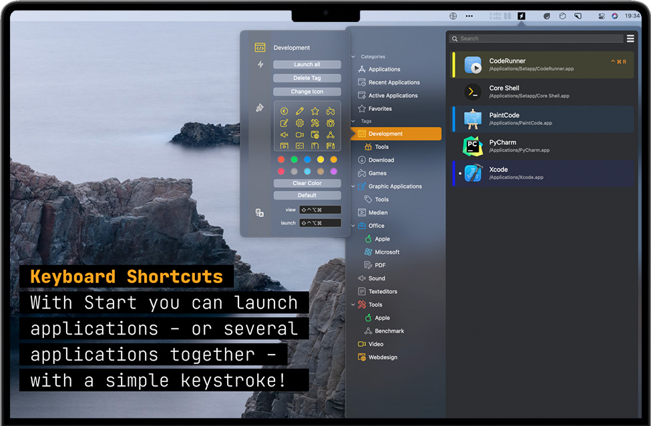Screen dimensions: 651x426
Task: Select the game controller icon in the grid
Action: 331,112
